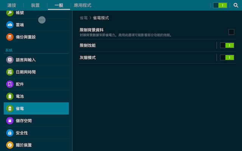Tap the floating three-dot bubble
This screenshot has height=151, width=242.
(42, 20)
